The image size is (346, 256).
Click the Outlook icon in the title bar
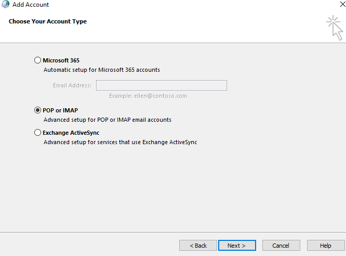click(5, 4)
